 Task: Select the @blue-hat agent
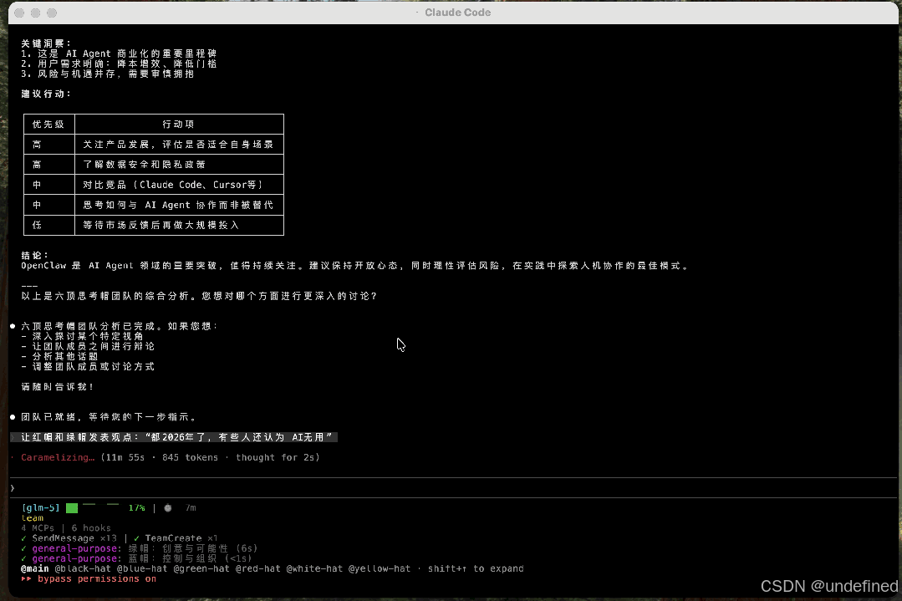(x=142, y=568)
